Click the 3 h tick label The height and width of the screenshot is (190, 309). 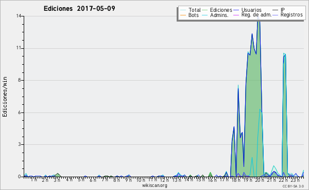pos(57,180)
